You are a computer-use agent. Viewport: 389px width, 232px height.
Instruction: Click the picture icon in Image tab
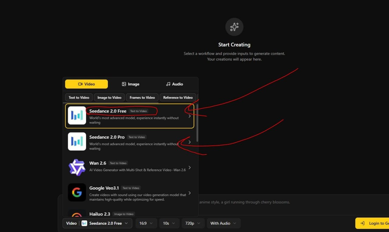click(124, 84)
